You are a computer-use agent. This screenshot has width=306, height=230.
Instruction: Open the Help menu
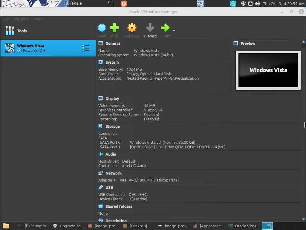[37, 19]
